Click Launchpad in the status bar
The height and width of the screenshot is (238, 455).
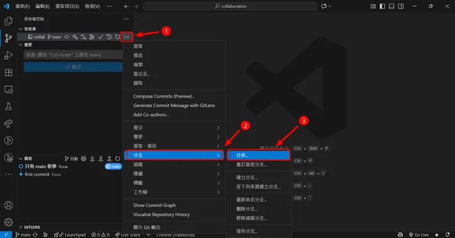tap(70, 235)
